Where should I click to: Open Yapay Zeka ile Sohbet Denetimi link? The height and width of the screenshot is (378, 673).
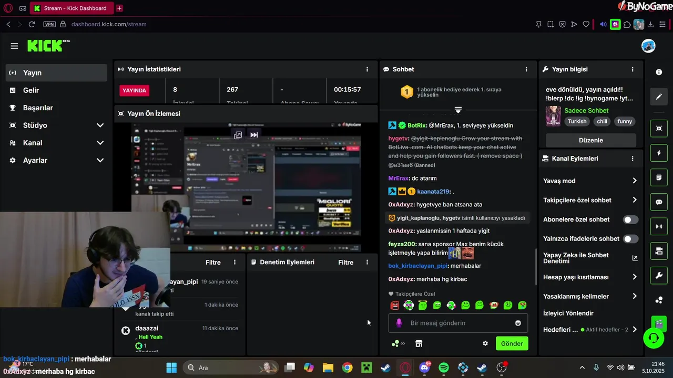[635, 258]
